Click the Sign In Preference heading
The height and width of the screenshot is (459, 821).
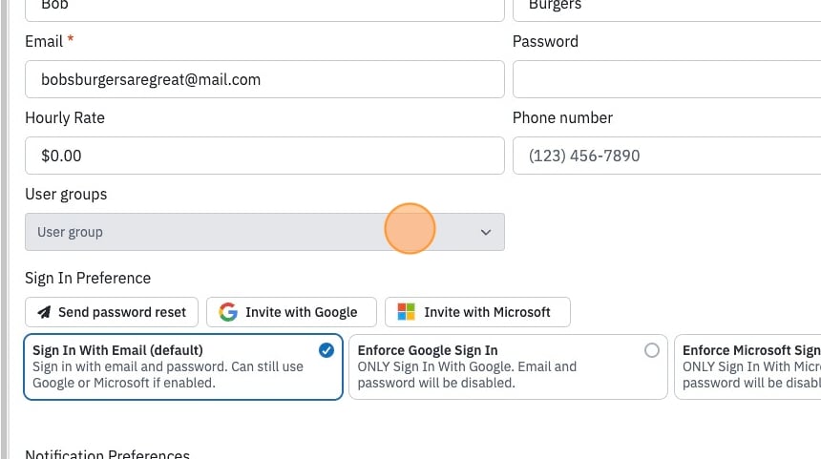pyautogui.click(x=88, y=278)
